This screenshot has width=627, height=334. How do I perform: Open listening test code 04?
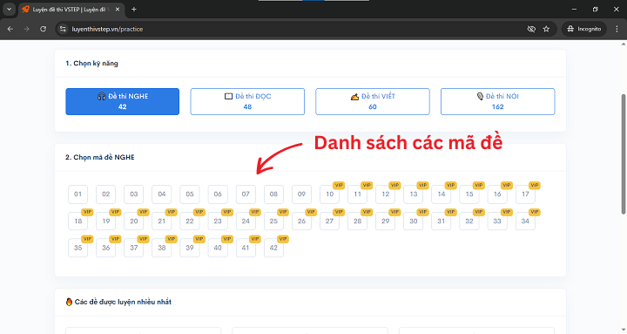(x=162, y=194)
